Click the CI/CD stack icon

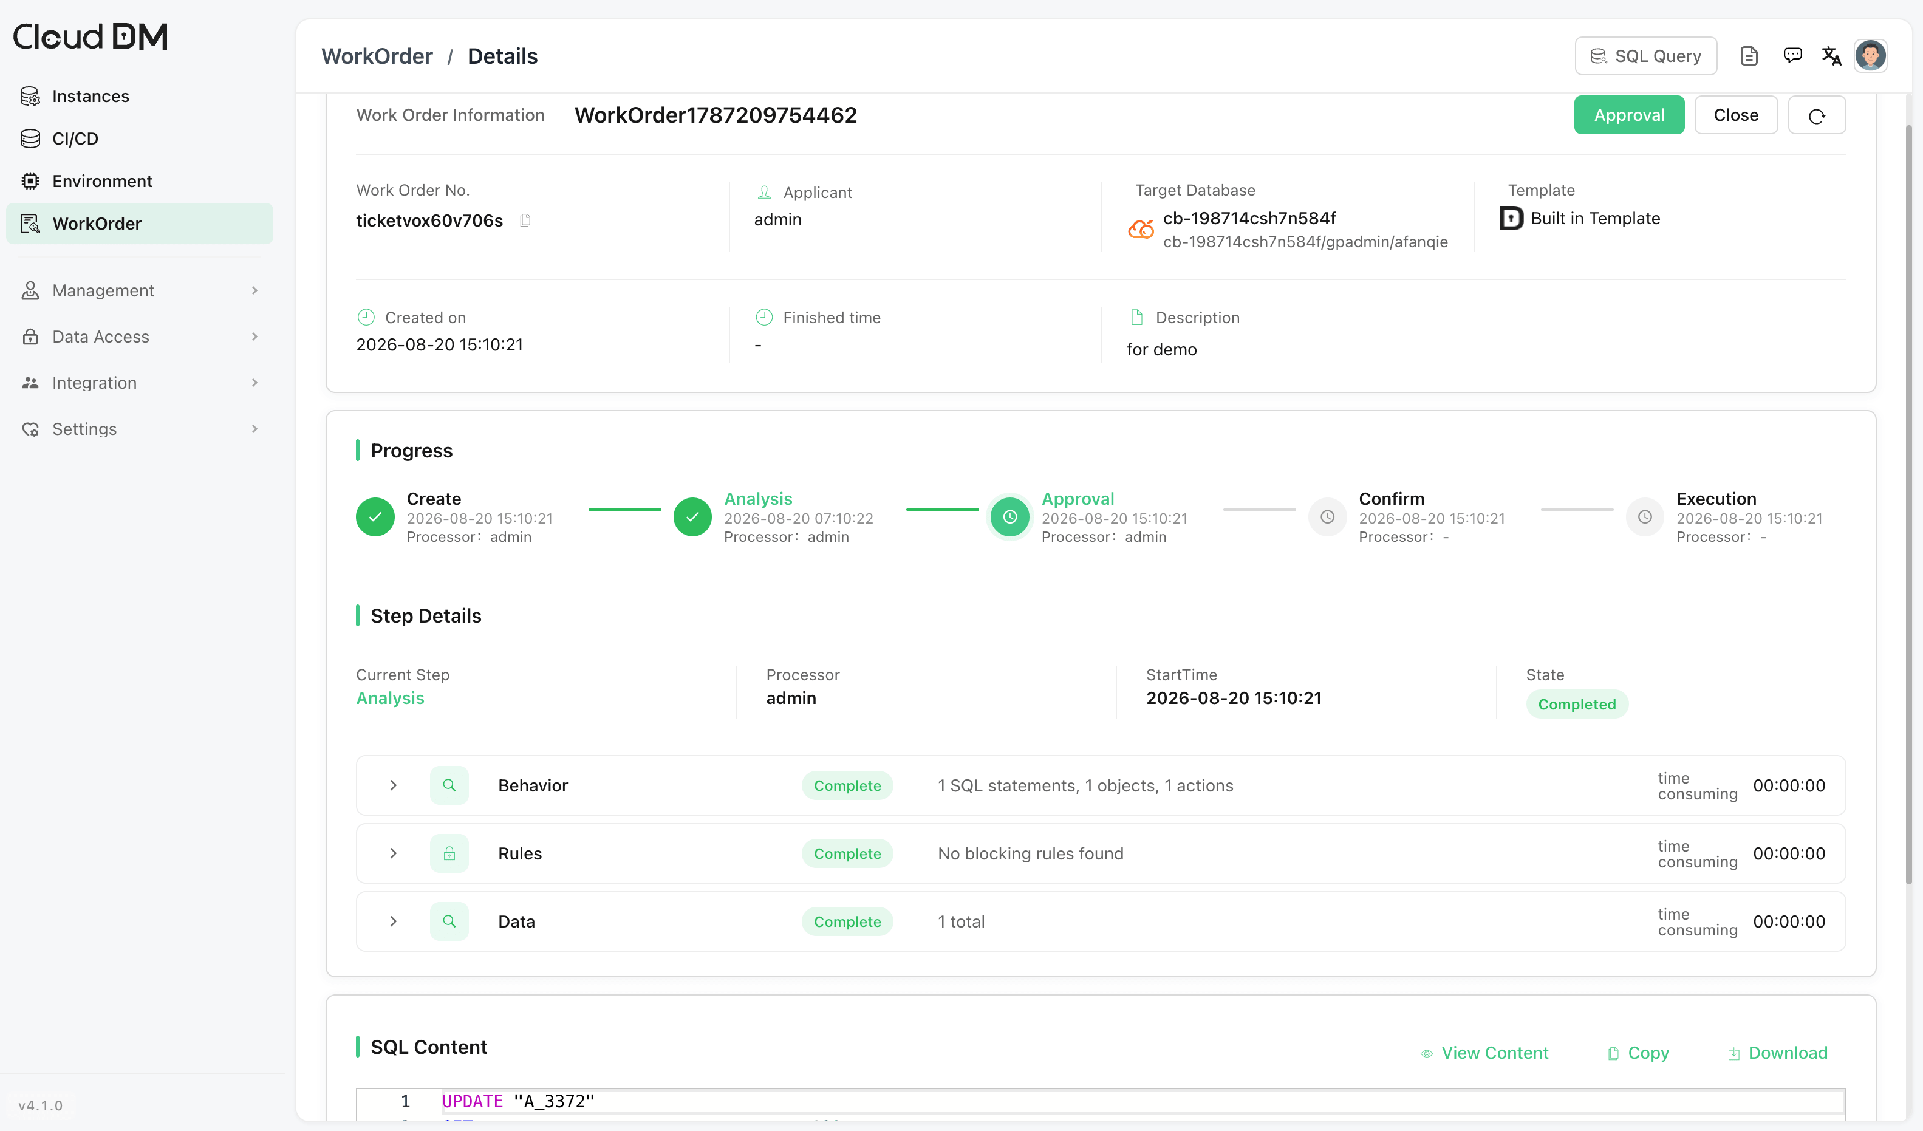pyautogui.click(x=30, y=138)
